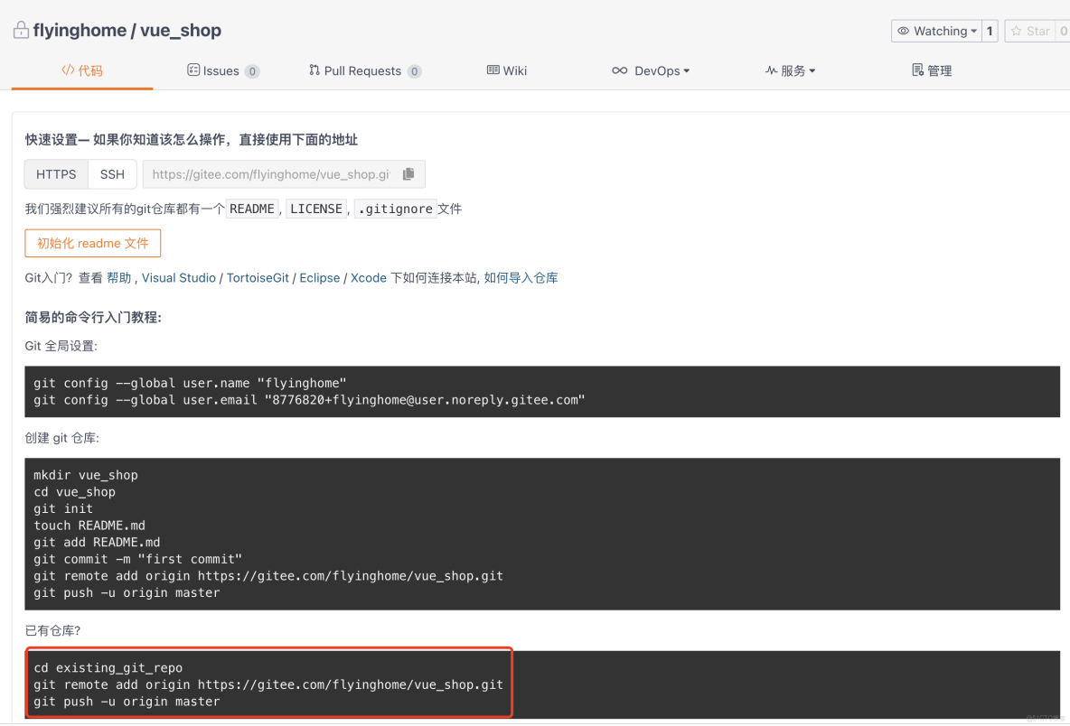Switch clone protocol to SSH
Image resolution: width=1070 pixels, height=726 pixels.
pos(112,174)
